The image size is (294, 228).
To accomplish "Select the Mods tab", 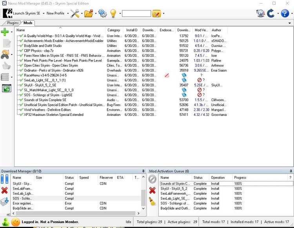I will pos(28,23).
